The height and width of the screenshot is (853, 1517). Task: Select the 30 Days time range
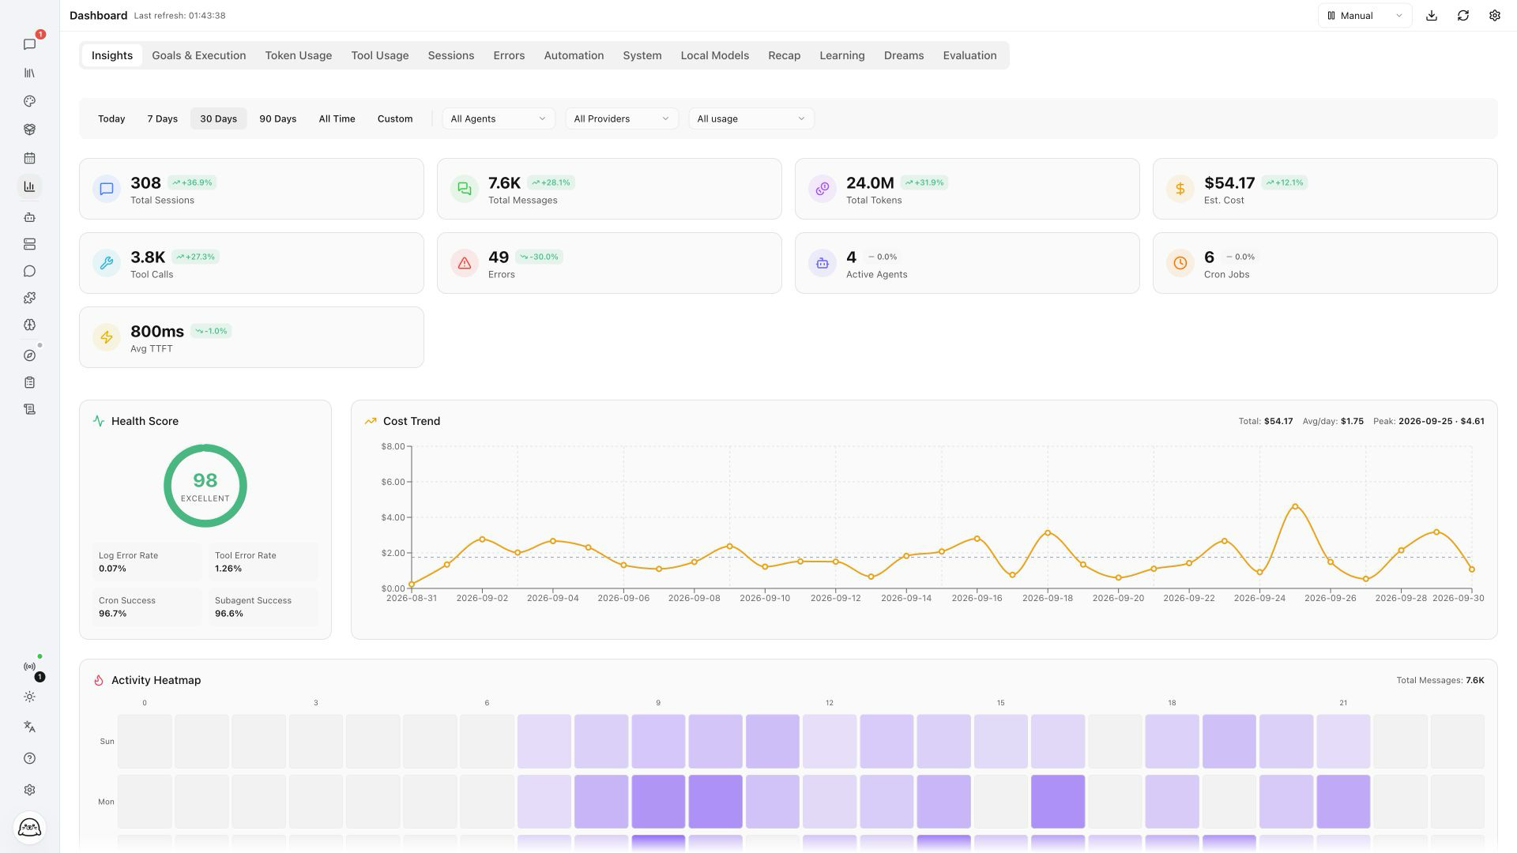(x=219, y=118)
